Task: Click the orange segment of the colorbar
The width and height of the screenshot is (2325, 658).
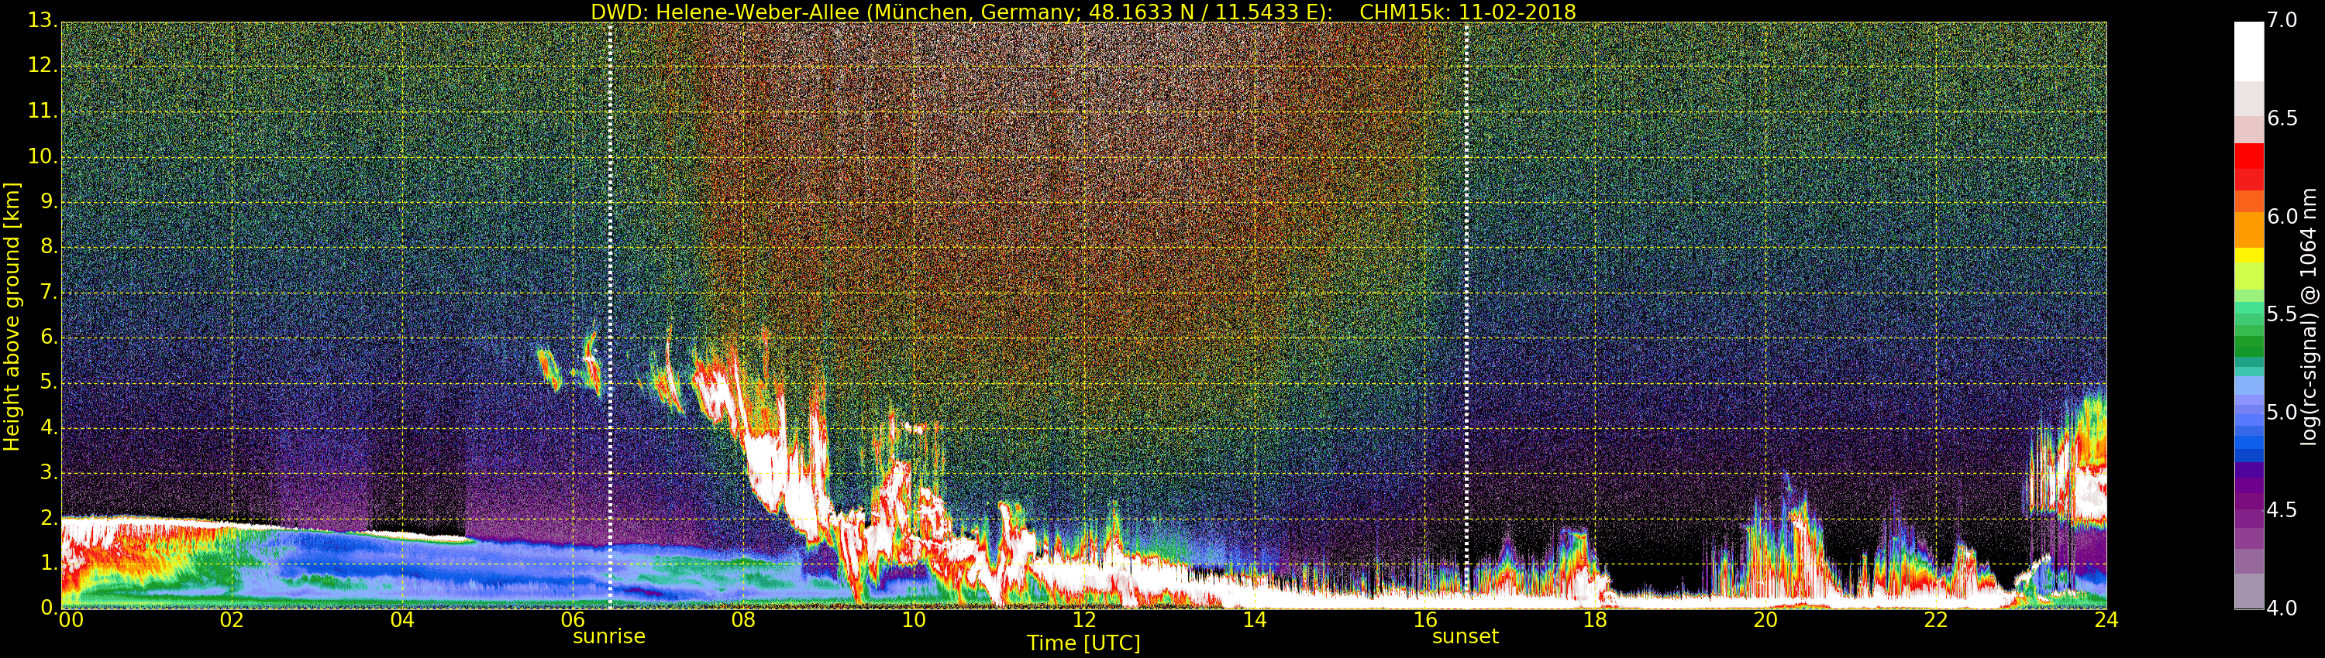Action: [x=2248, y=230]
